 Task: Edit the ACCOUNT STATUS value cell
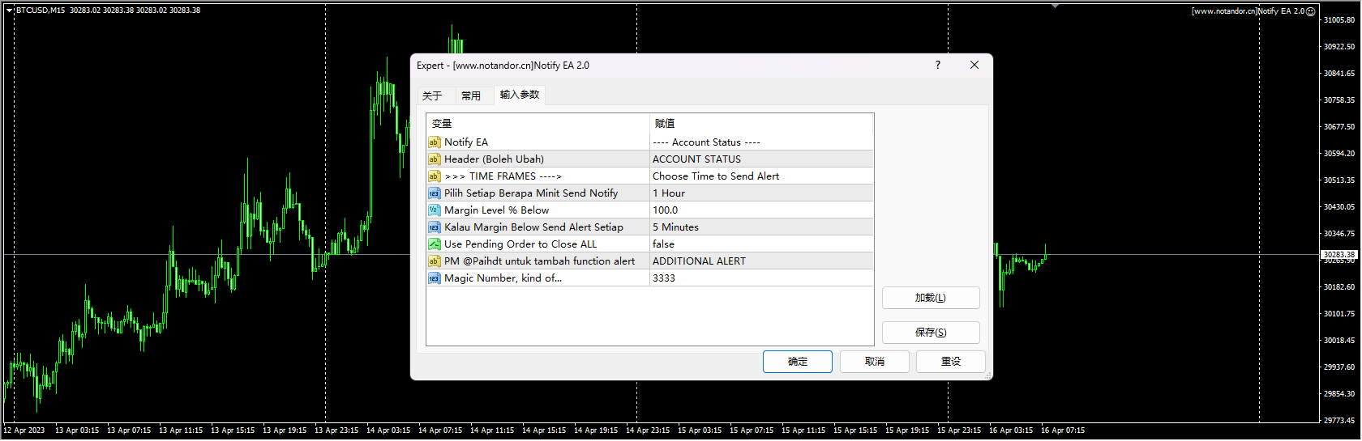[762, 159]
